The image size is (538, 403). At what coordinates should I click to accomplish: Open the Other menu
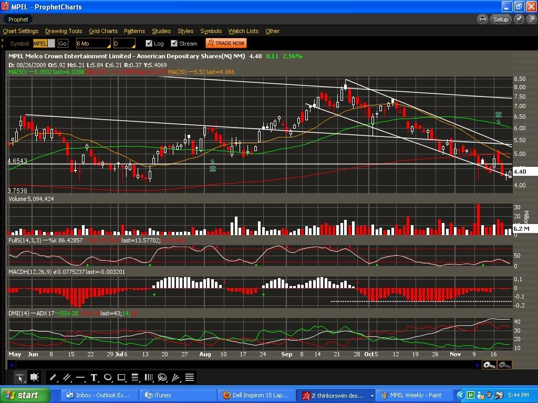click(273, 31)
